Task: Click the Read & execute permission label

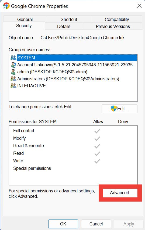Action: (29, 146)
